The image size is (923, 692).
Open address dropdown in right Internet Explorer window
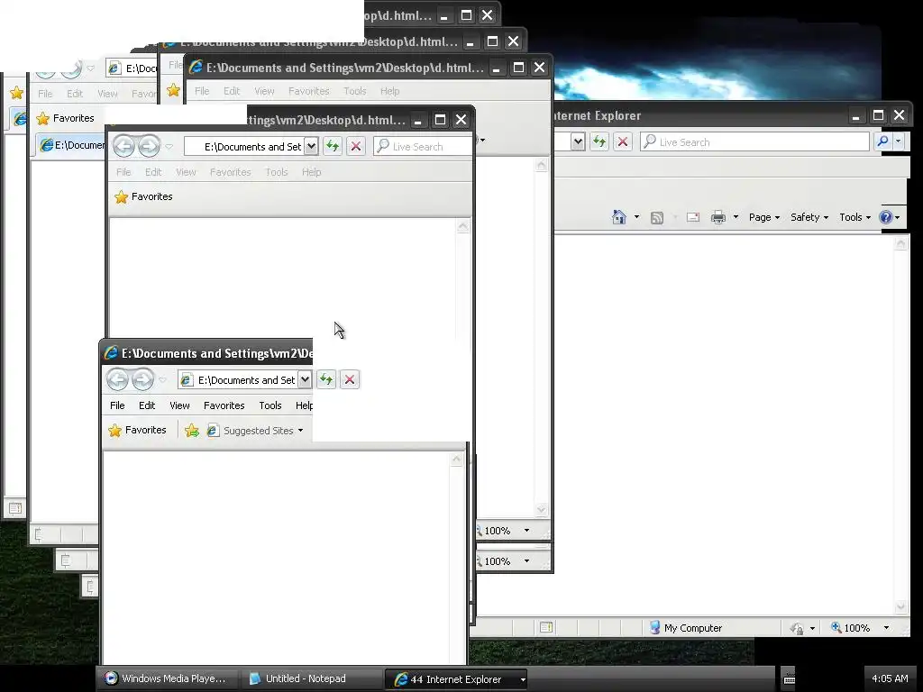pos(578,141)
